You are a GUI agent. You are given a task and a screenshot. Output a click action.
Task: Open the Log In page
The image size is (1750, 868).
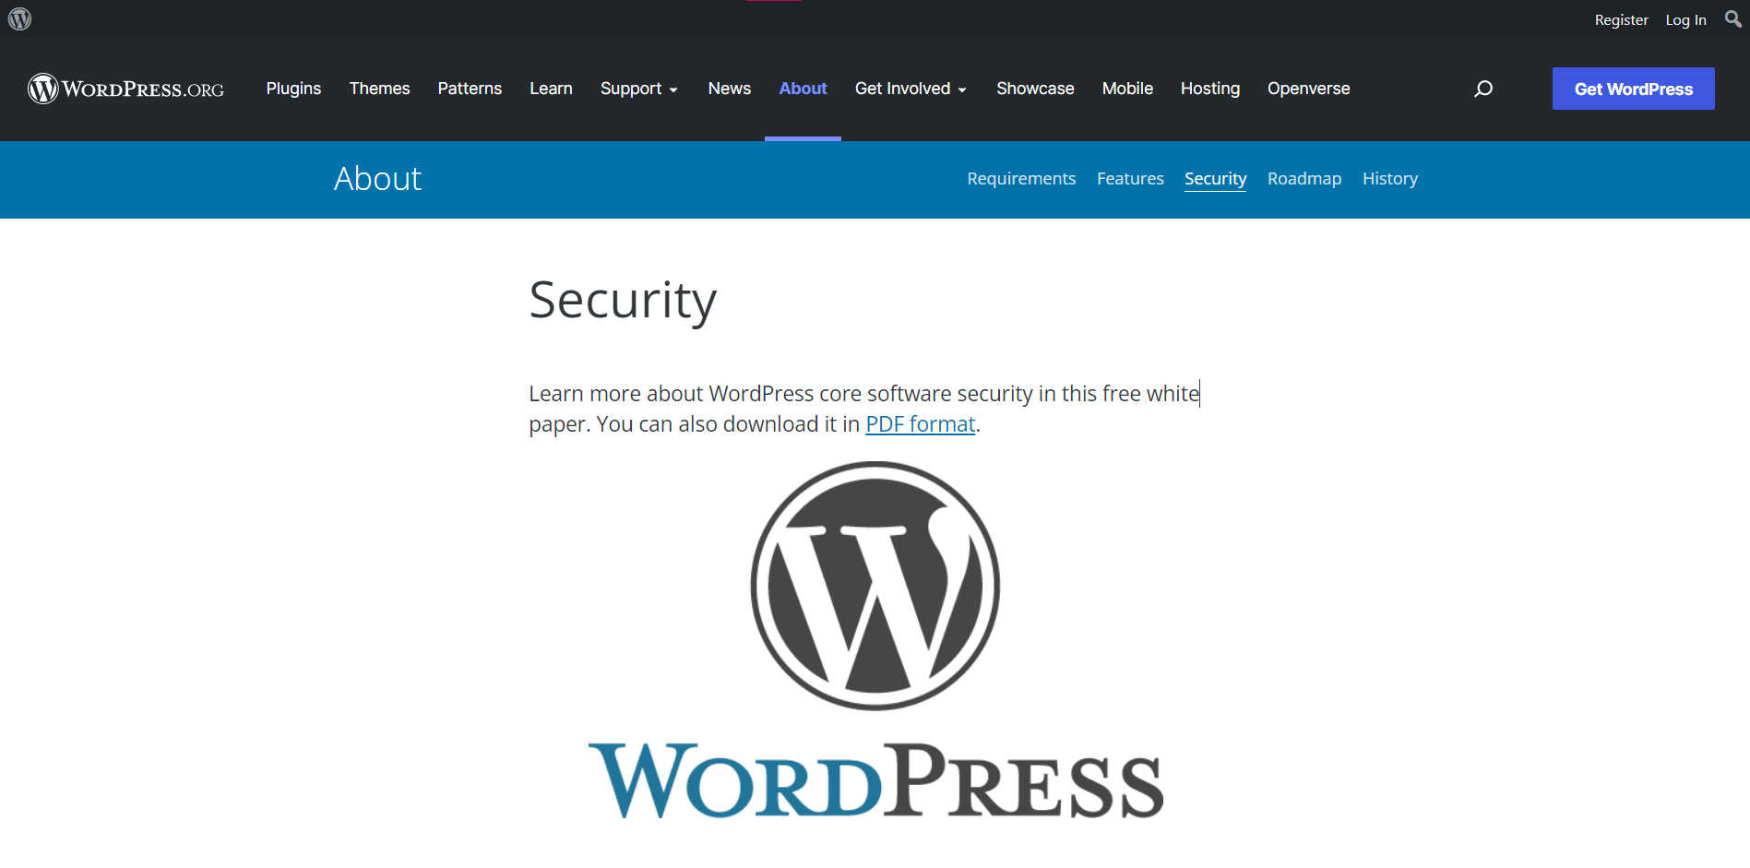[1685, 19]
